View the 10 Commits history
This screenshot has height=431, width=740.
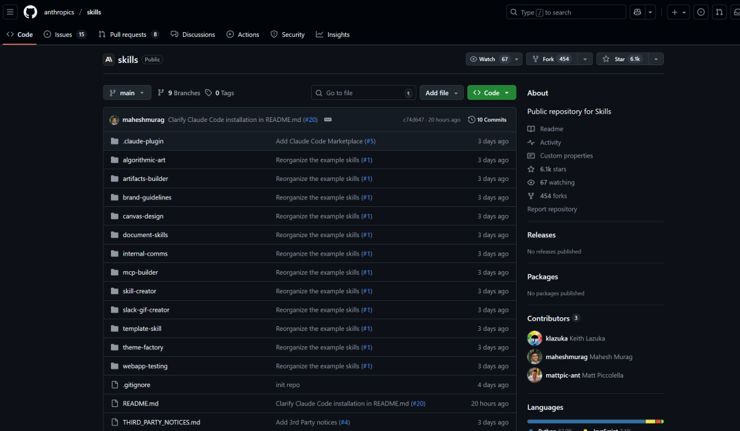487,120
